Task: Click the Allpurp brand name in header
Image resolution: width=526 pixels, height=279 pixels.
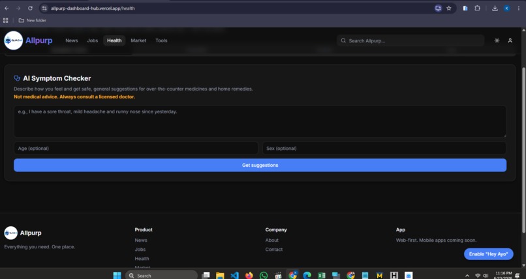Action: [39, 40]
